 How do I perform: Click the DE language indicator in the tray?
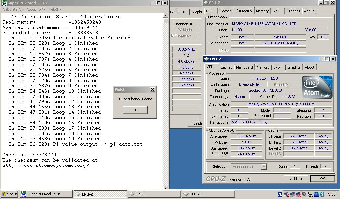click(280, 194)
